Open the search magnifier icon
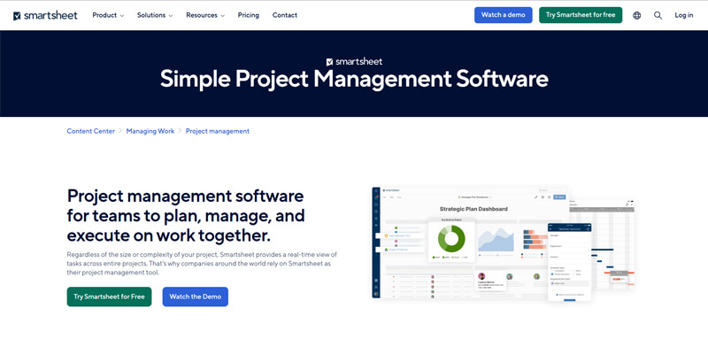The width and height of the screenshot is (708, 339). coord(658,15)
